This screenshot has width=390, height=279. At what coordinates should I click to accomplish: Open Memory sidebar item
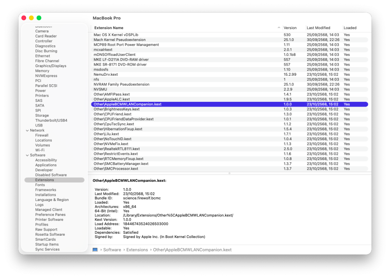pos(42,71)
